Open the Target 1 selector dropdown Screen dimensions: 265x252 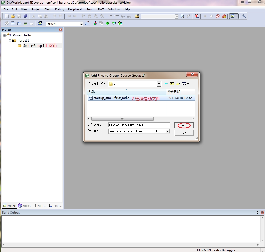(81, 24)
